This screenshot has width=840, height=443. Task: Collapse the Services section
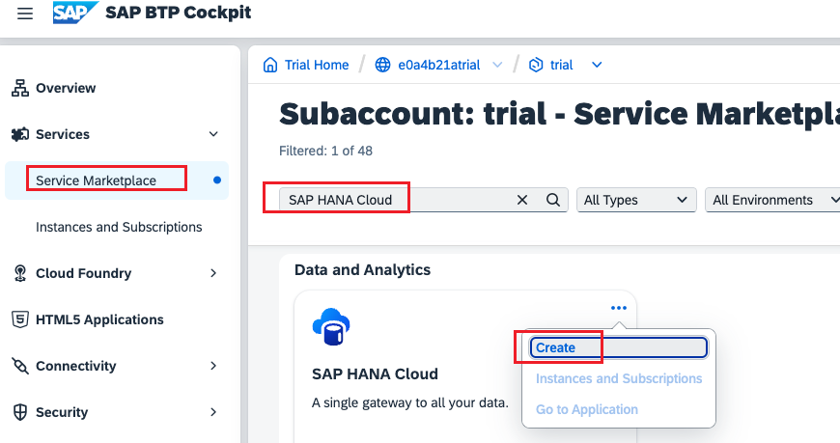[x=213, y=134]
